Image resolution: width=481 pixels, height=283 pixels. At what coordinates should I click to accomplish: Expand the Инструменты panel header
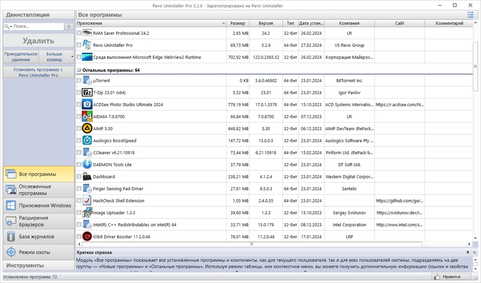(39, 265)
